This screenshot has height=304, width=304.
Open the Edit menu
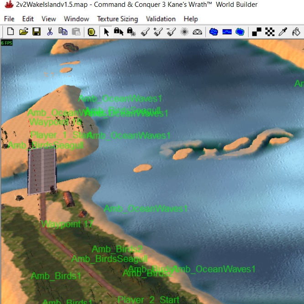[x=28, y=19]
